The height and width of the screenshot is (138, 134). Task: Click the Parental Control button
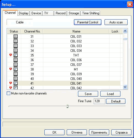pos(88,22)
